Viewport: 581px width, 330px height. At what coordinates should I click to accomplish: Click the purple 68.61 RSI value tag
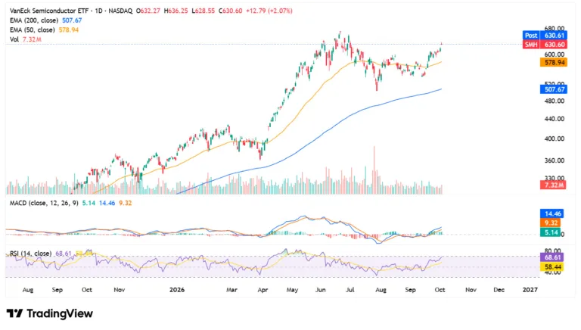tap(551, 257)
